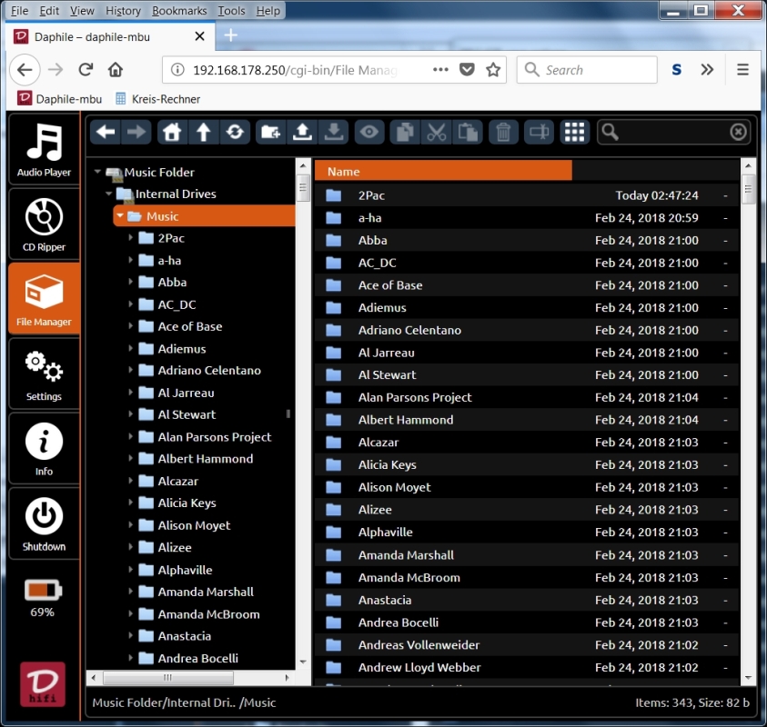The height and width of the screenshot is (727, 767).
Task: Click the paste icon in toolbar
Action: 468,132
